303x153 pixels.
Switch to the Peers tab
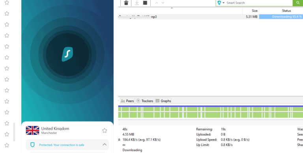127,101
